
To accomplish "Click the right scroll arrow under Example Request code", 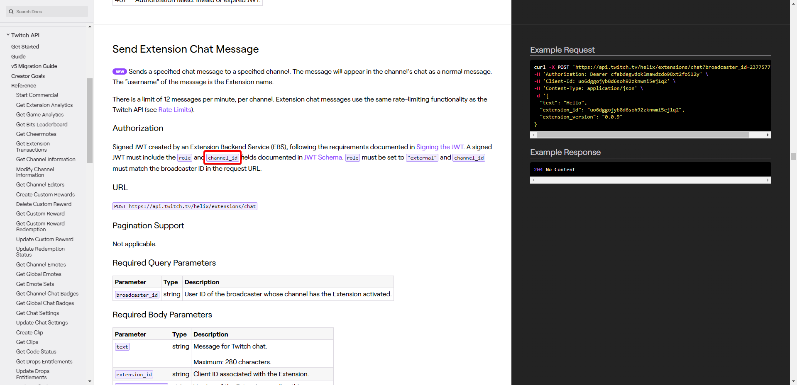I will pos(768,135).
